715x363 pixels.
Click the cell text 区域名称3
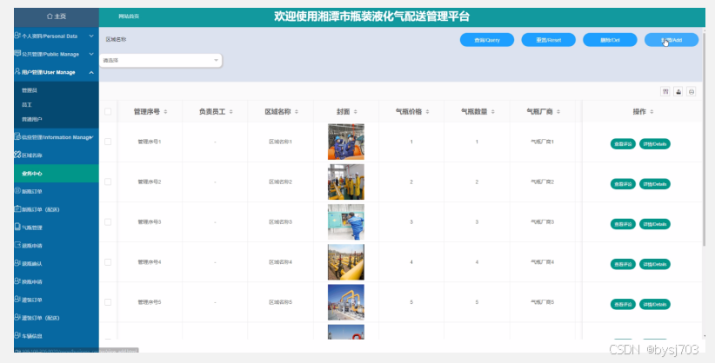click(x=280, y=221)
